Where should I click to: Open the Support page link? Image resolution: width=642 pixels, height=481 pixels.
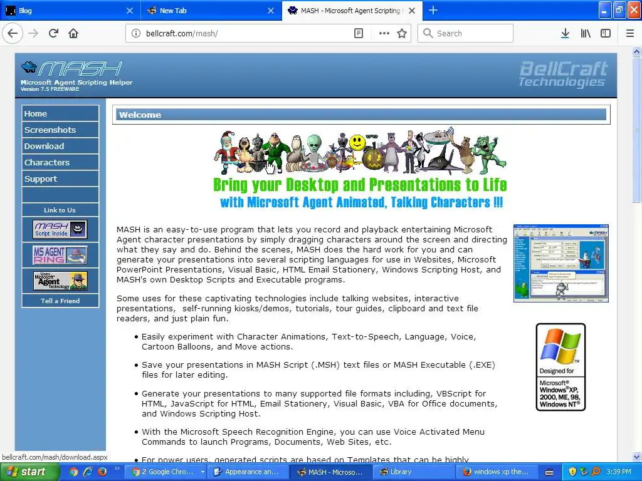[60, 179]
